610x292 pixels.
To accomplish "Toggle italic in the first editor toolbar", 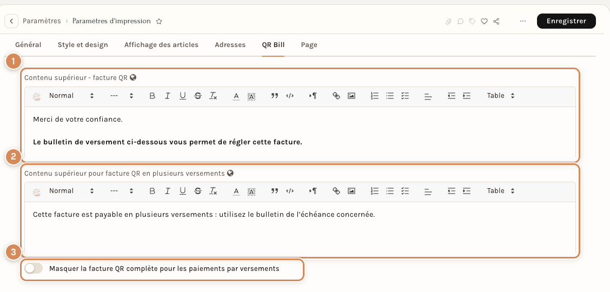I will 167,96.
